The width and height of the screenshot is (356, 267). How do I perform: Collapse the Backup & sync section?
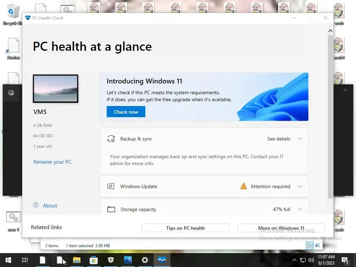coord(300,139)
